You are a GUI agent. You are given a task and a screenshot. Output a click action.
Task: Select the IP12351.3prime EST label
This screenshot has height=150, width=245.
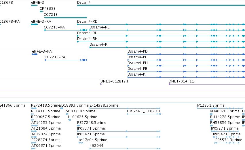click(x=211, y=105)
